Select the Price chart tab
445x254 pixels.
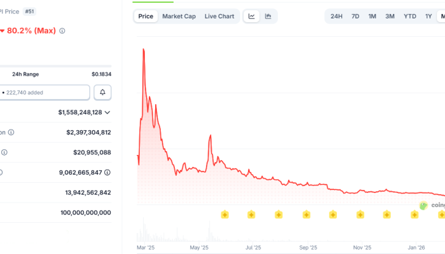[146, 16]
